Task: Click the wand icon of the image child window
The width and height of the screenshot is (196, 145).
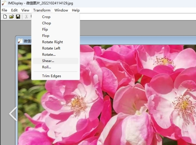Action: click(x=20, y=41)
